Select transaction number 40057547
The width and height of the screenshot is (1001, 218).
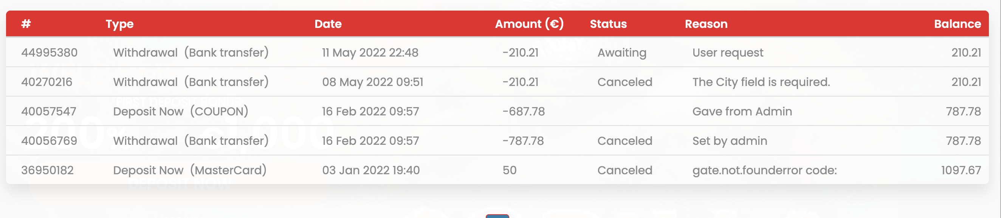tap(48, 111)
